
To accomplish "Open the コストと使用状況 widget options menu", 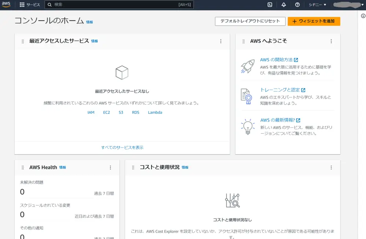I will [x=331, y=167].
